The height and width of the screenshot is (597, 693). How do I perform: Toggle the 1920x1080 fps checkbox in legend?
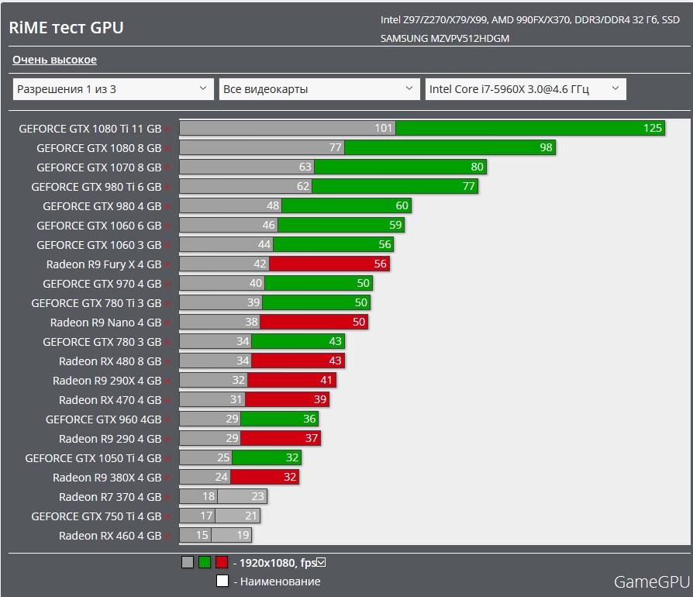[321, 563]
